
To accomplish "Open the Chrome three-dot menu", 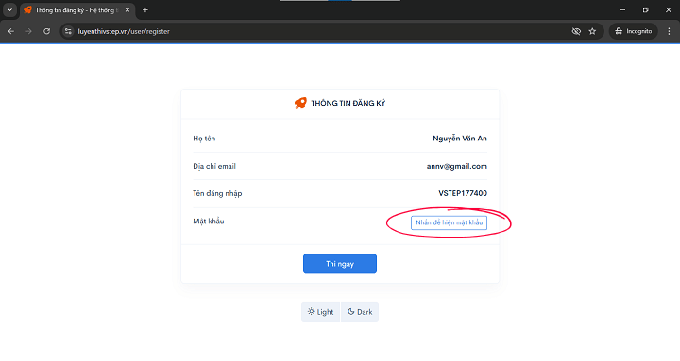I will [x=670, y=31].
